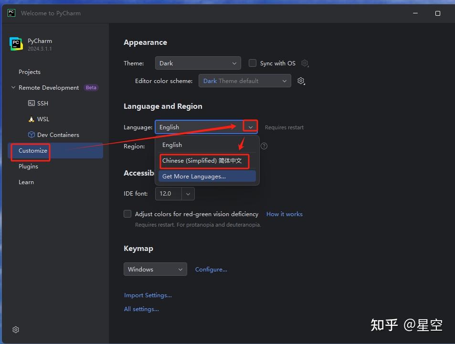Click the Beta badge label
Viewport: 455px width, 344px height.
91,87
